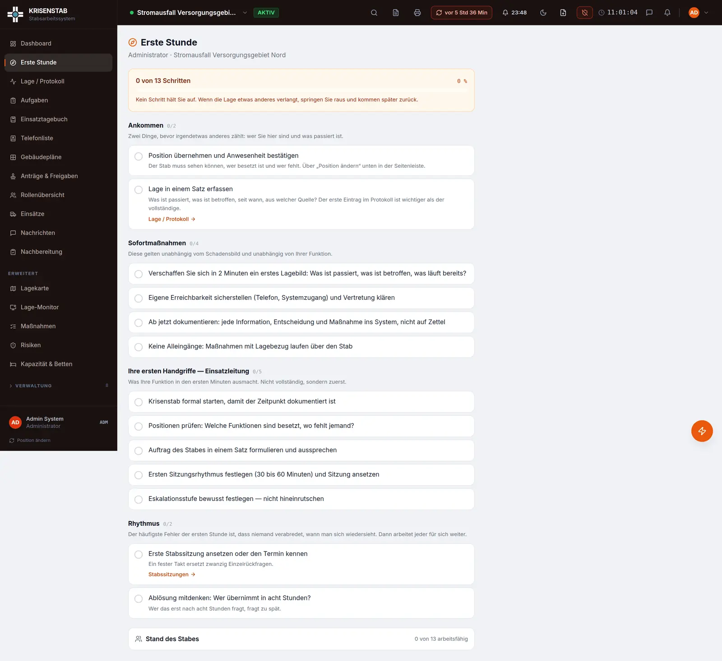Image resolution: width=722 pixels, height=661 pixels.
Task: Open notifications bell icon at top right
Action: pyautogui.click(x=667, y=13)
